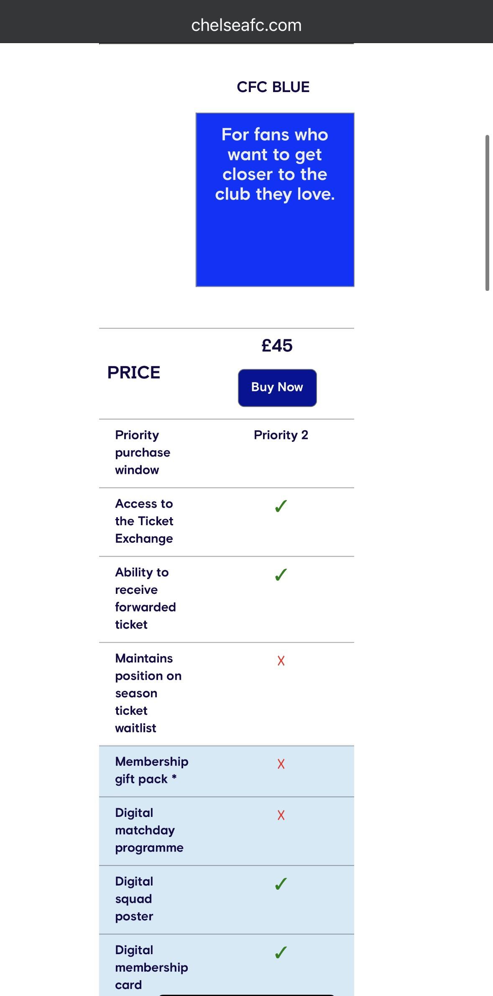Select the blue promotional banner for CFC BLUE
This screenshot has width=493, height=996.
tap(275, 199)
